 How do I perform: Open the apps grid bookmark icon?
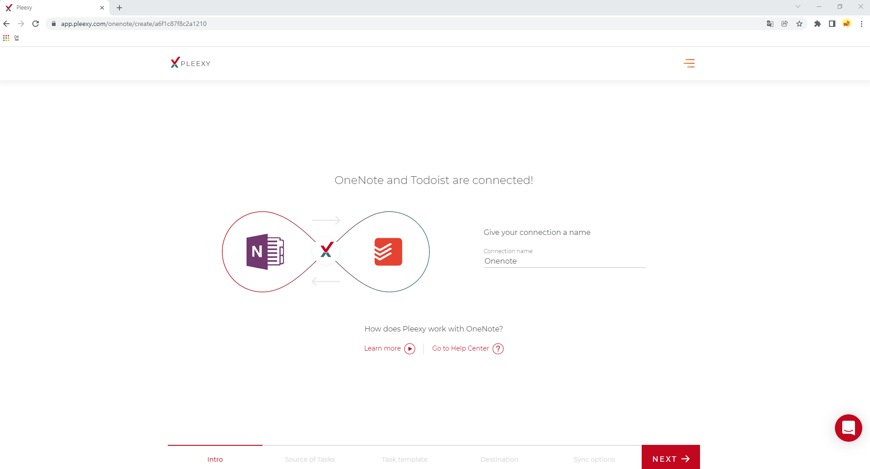pyautogui.click(x=6, y=38)
